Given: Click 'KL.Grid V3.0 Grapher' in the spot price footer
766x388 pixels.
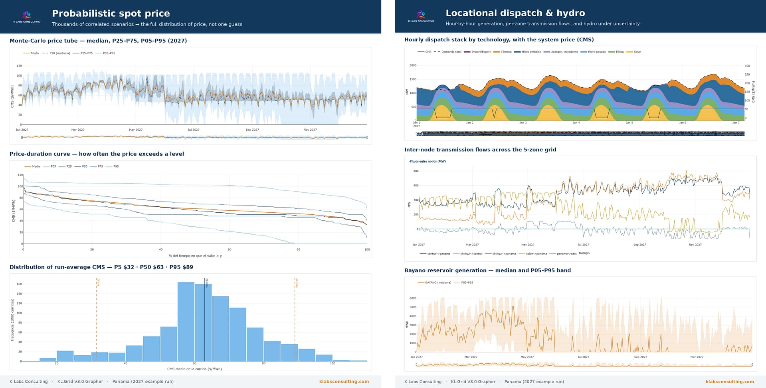Looking at the screenshot, I should [x=80, y=382].
